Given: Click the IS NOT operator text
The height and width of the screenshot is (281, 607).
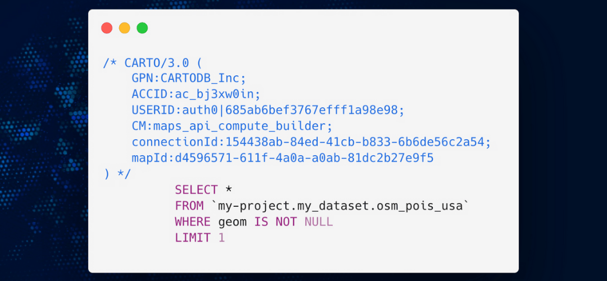Looking at the screenshot, I should 275,222.
